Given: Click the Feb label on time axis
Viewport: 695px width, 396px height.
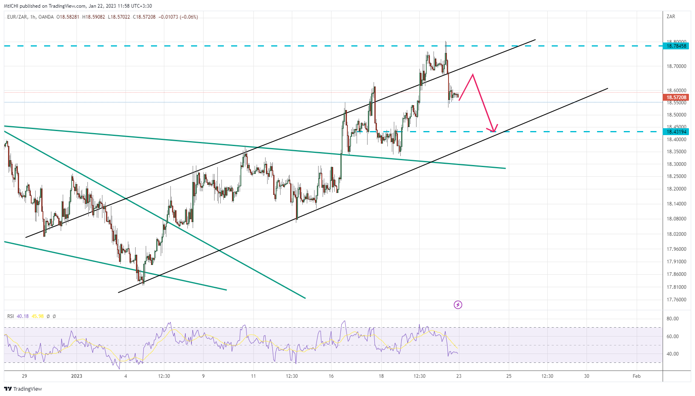Looking at the screenshot, I should [x=637, y=376].
